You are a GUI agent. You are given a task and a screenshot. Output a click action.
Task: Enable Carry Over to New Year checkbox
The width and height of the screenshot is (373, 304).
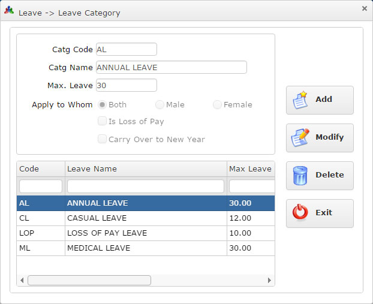tap(103, 140)
